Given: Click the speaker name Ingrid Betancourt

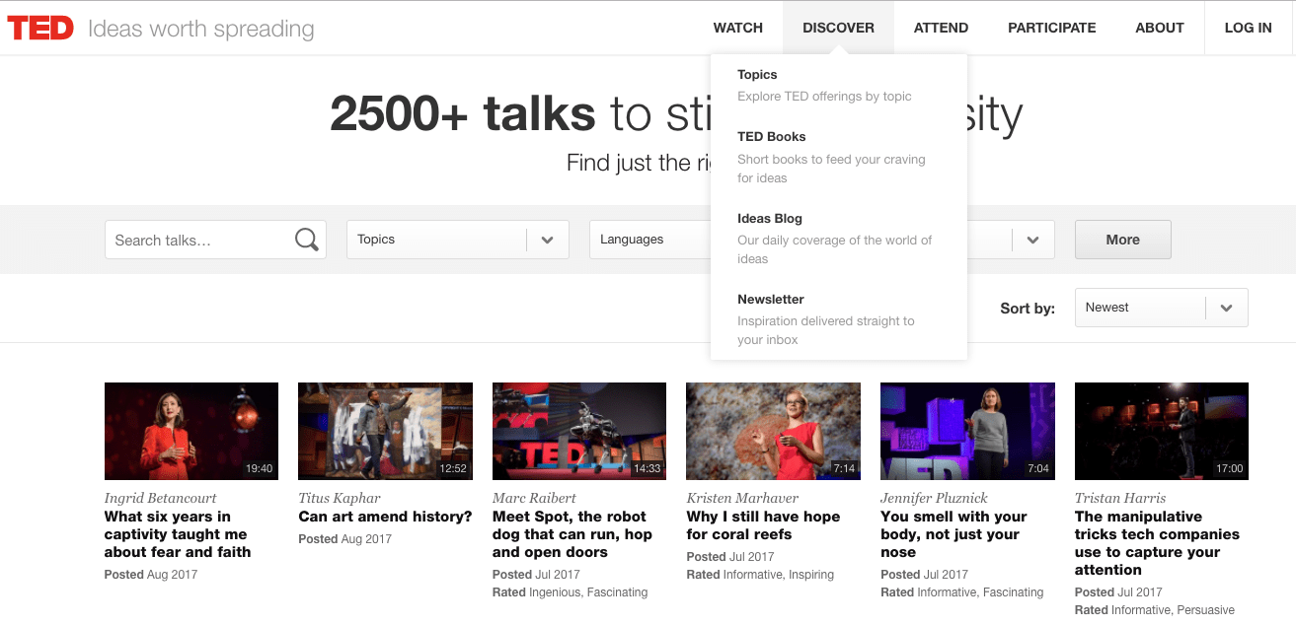Looking at the screenshot, I should click(160, 498).
